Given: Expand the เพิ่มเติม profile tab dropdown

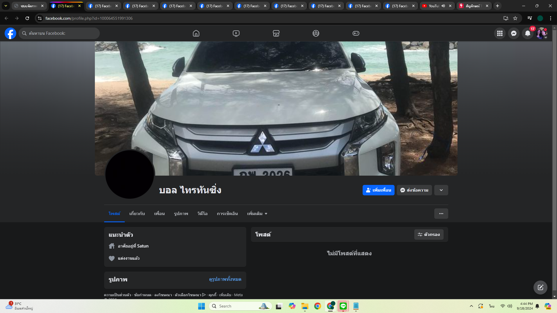Looking at the screenshot, I should (x=257, y=214).
